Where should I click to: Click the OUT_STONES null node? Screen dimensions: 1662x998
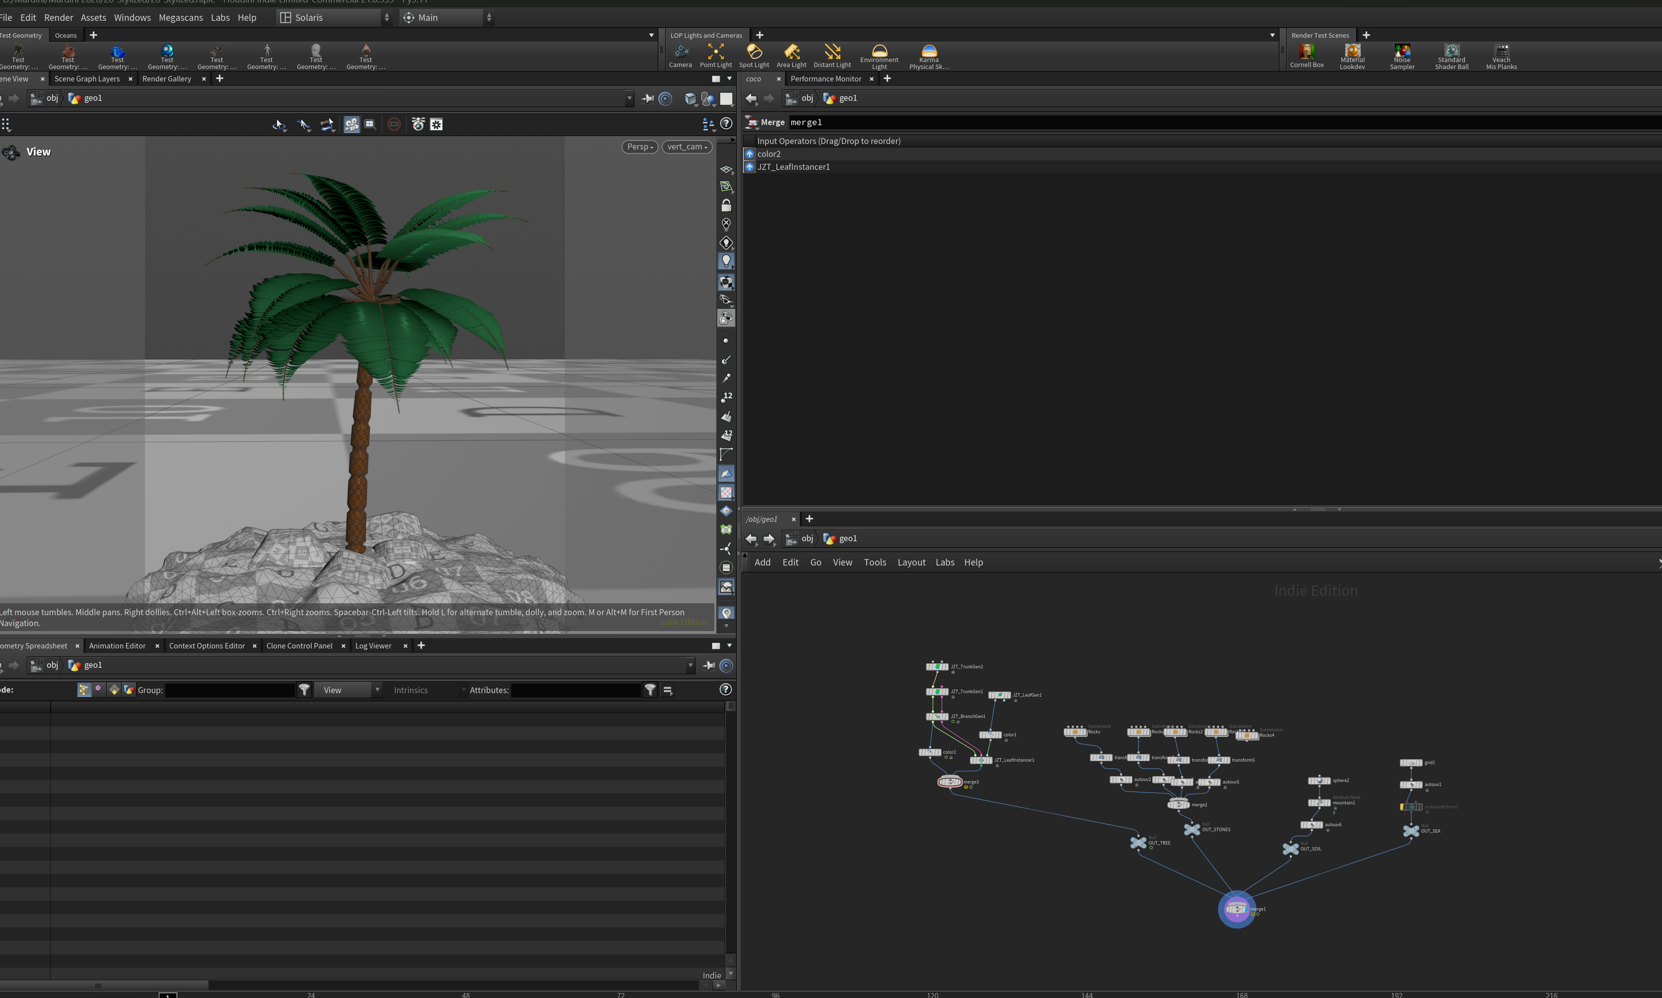pyautogui.click(x=1191, y=829)
